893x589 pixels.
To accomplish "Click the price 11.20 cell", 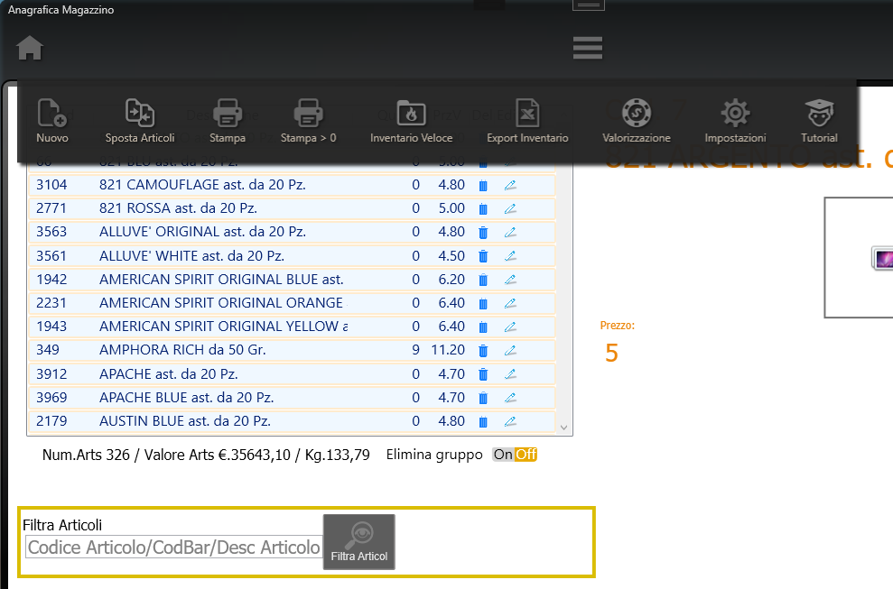I will 448,350.
